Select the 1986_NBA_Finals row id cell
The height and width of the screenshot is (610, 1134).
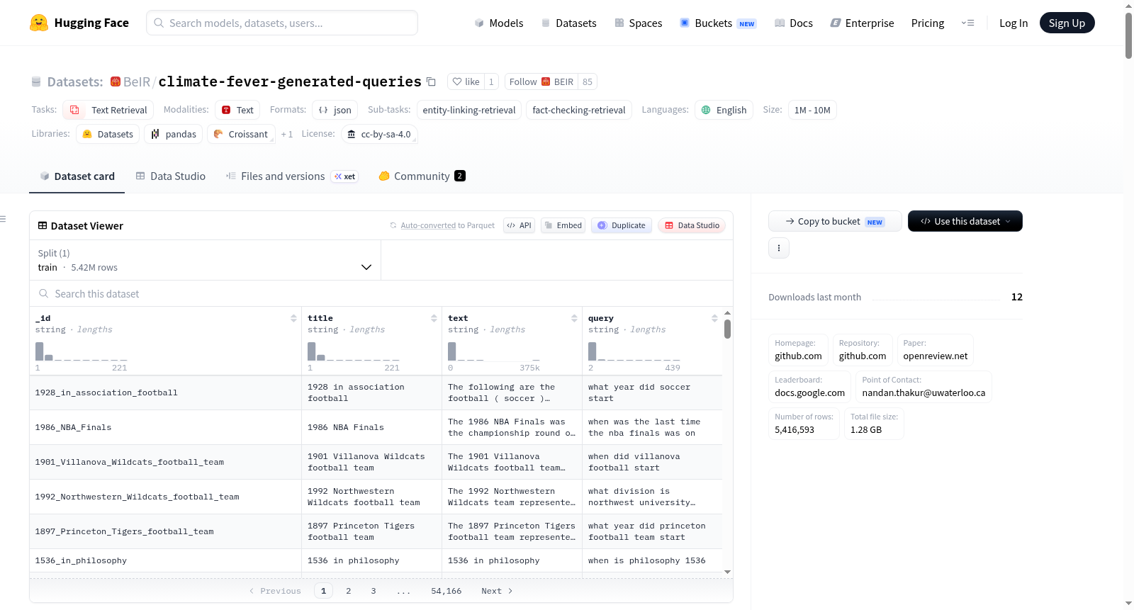165,427
